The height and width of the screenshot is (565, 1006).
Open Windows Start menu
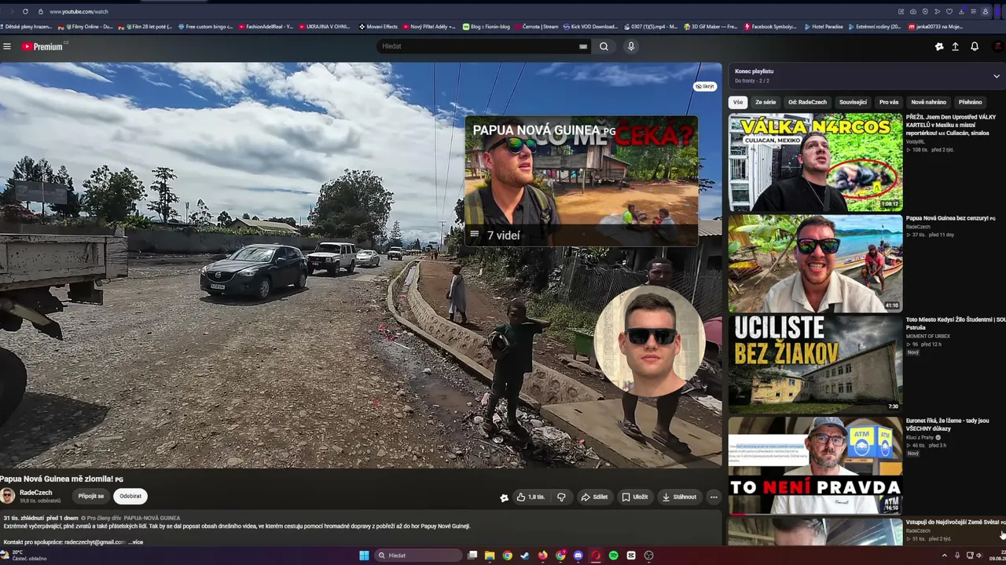364,556
